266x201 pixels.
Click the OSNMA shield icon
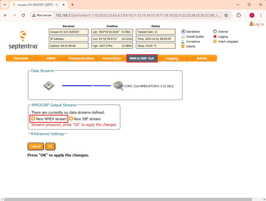[183, 46]
